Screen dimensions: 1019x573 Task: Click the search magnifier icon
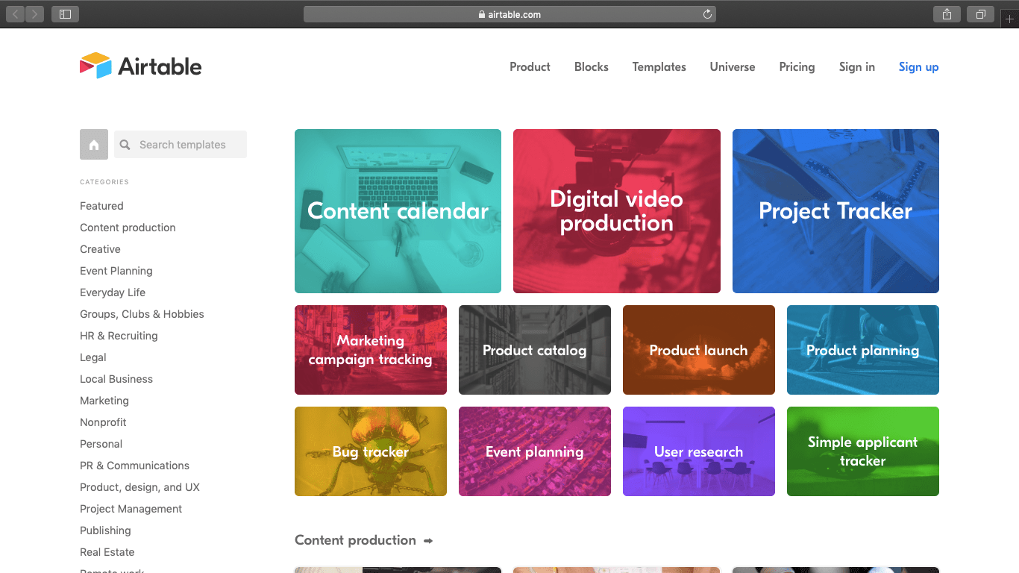[x=125, y=145]
